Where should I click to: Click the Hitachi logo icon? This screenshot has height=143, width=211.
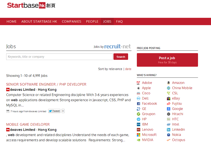168,114
